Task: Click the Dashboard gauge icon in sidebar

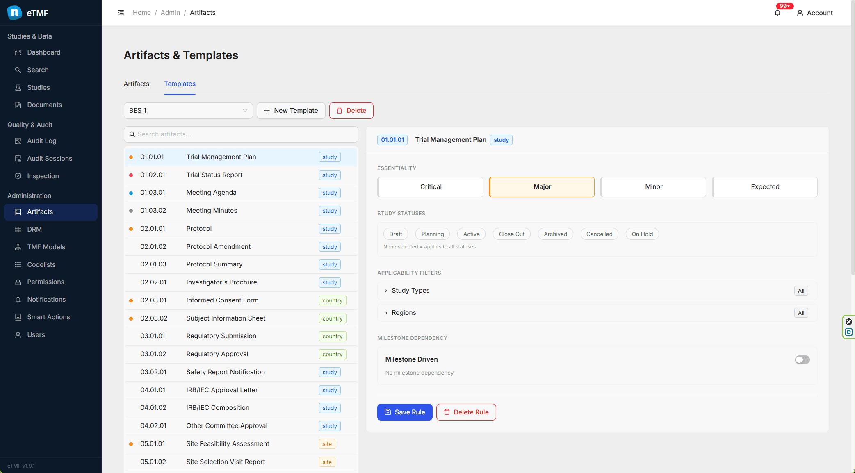Action: (x=18, y=52)
